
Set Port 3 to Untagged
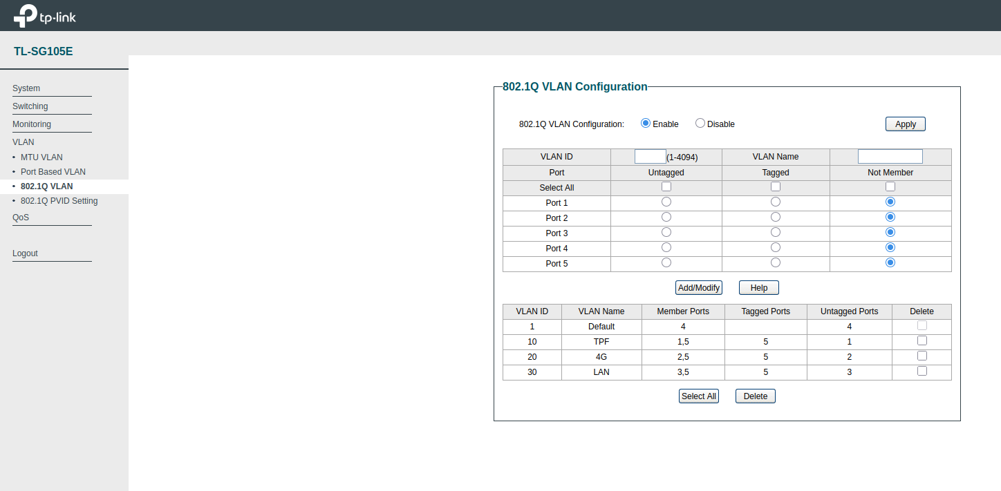[666, 232]
